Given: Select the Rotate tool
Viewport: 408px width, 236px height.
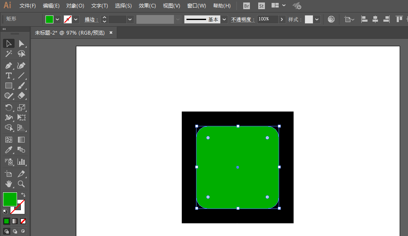Looking at the screenshot, I should [x=9, y=108].
